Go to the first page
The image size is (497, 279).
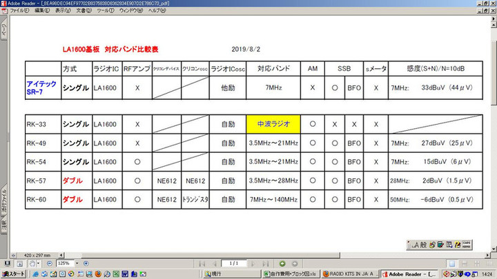coord(202,263)
